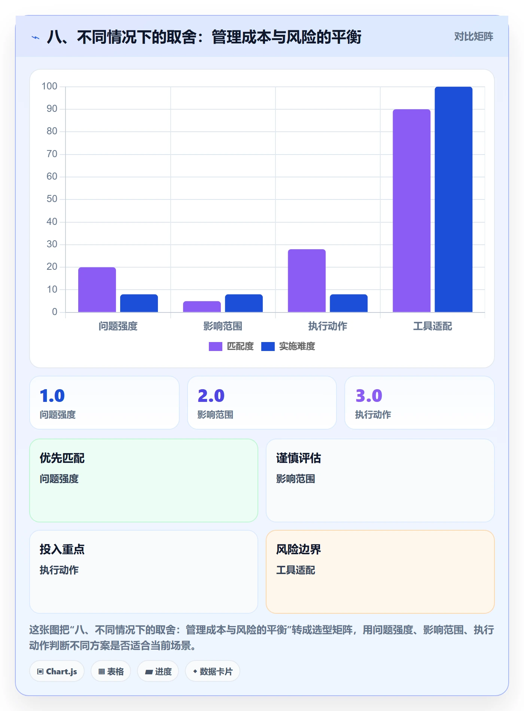The image size is (524, 711).
Task: Open the 投入重点 matrix card
Action: coord(144,572)
